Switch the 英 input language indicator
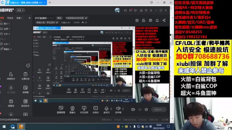Image resolution: width=232 pixels, height=130 pixels. [x=151, y=127]
